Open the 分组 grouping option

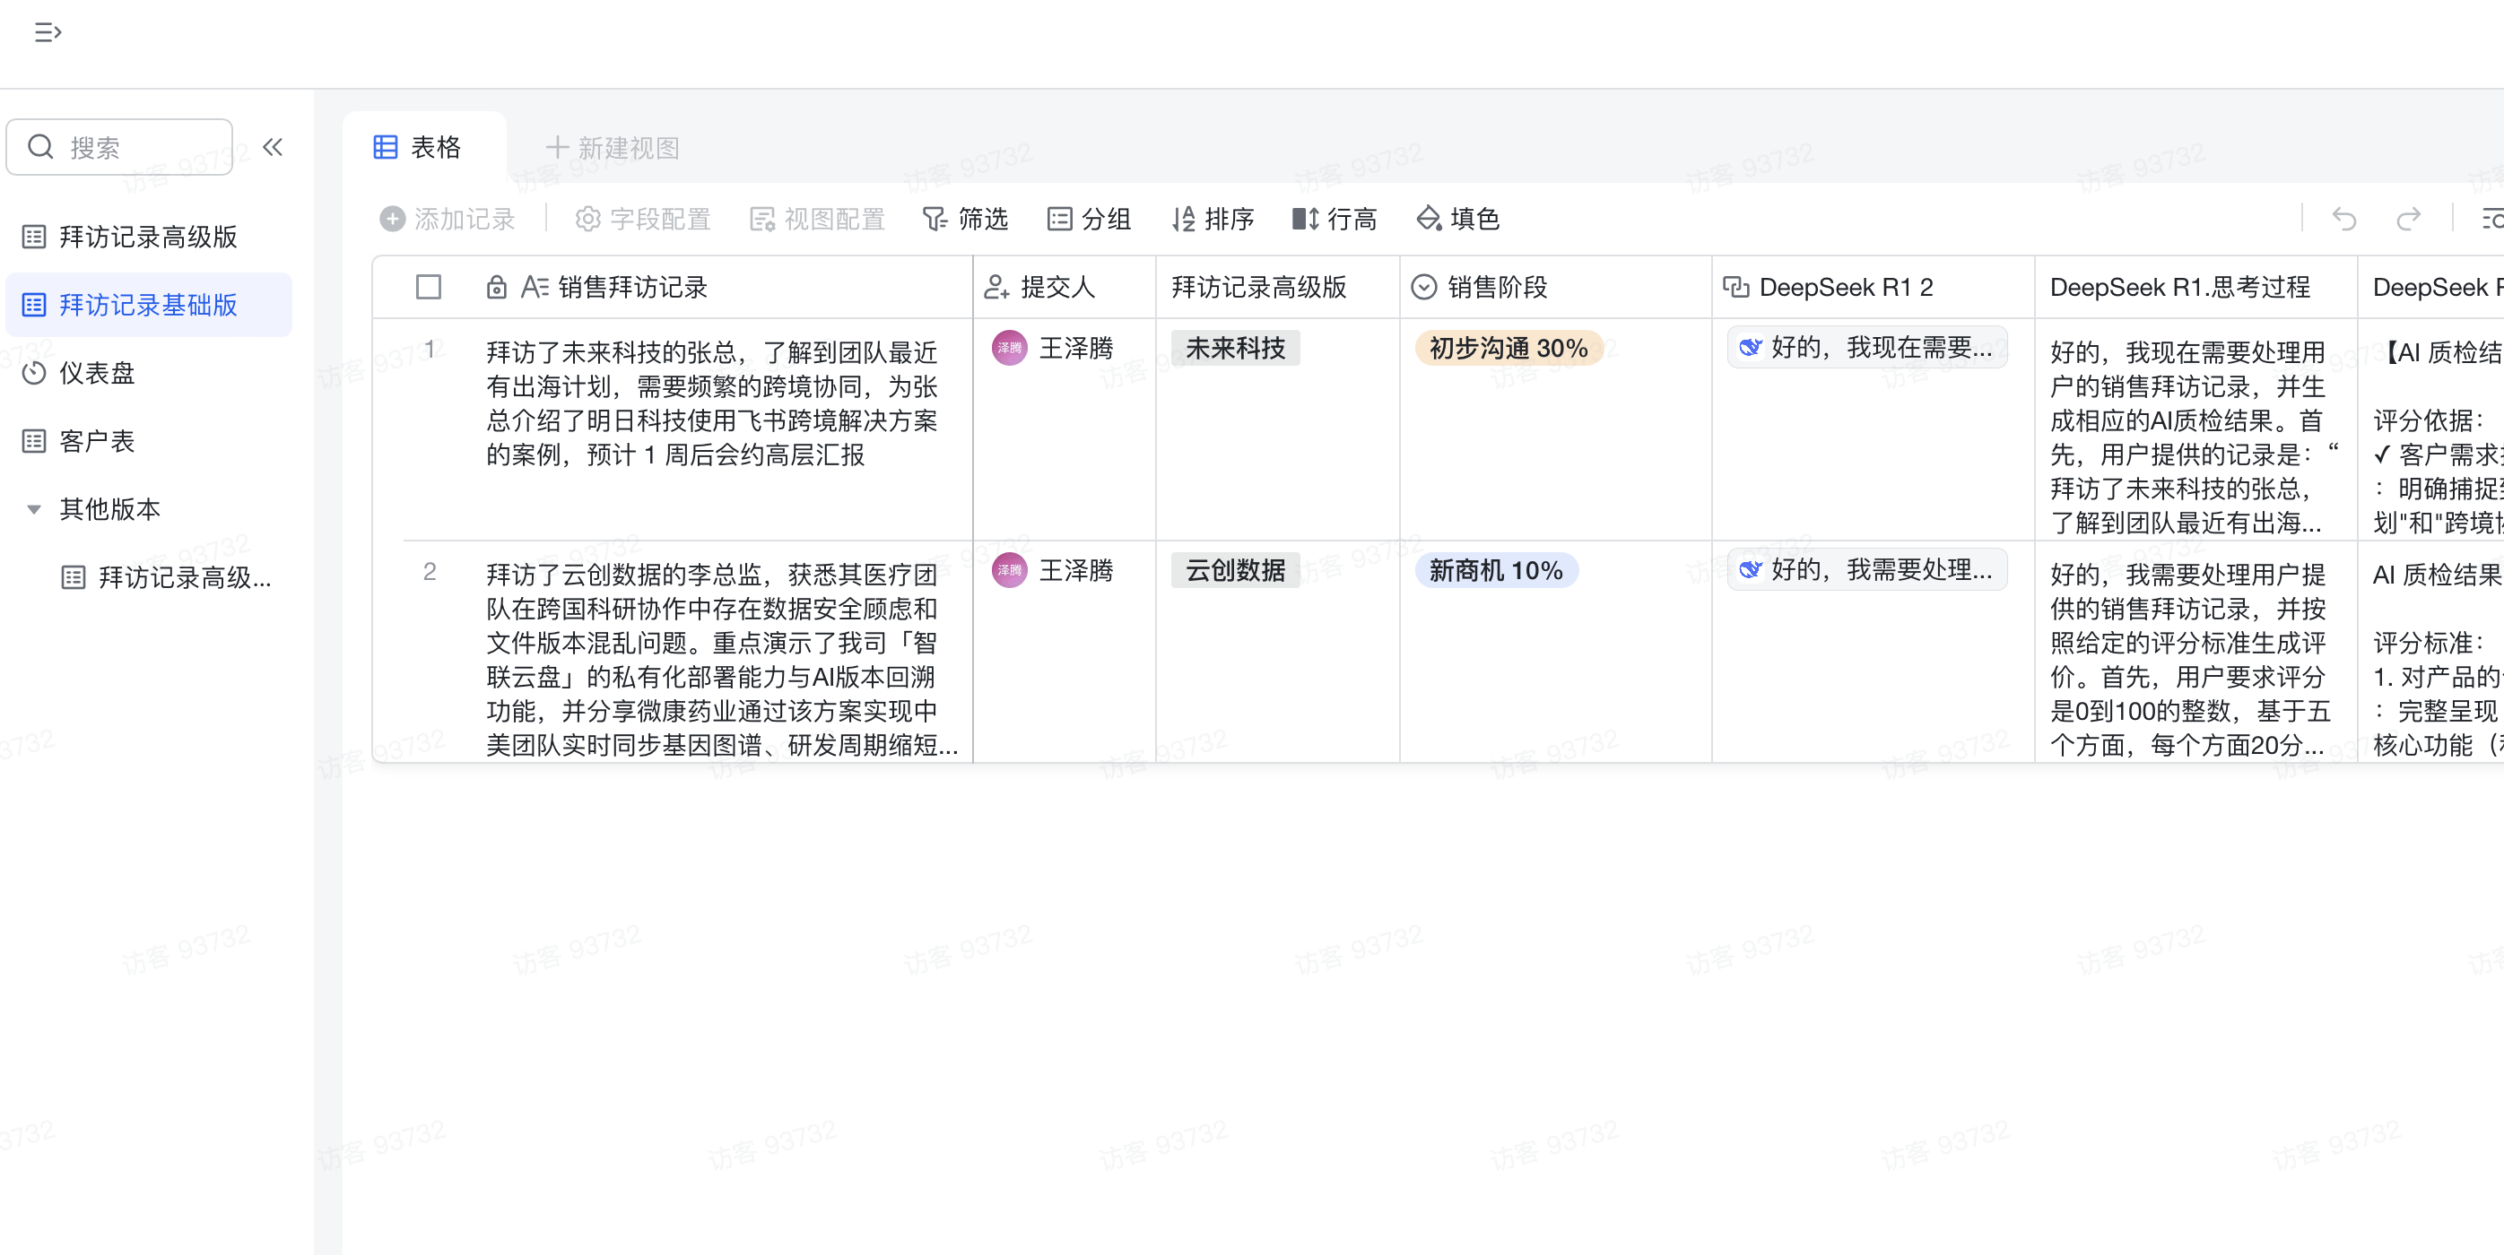click(x=1089, y=220)
